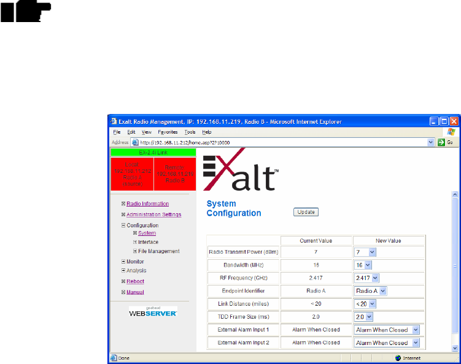Open External Alarm Input 1 dropdown

pyautogui.click(x=387, y=330)
